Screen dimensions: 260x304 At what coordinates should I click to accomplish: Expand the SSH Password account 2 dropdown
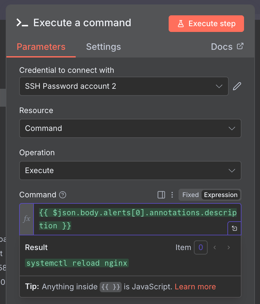pyautogui.click(x=124, y=86)
